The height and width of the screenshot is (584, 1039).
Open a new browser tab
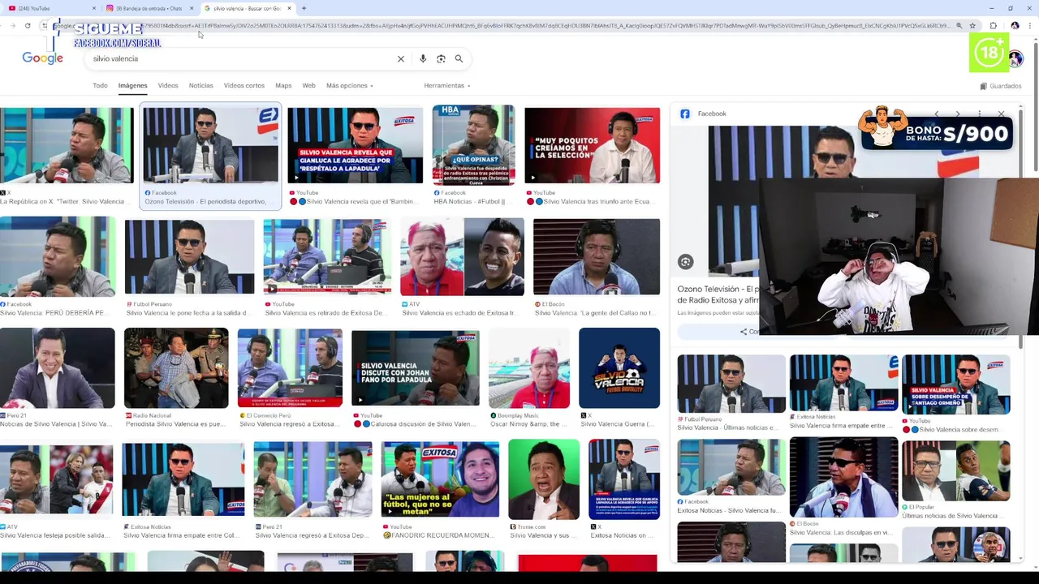point(304,8)
